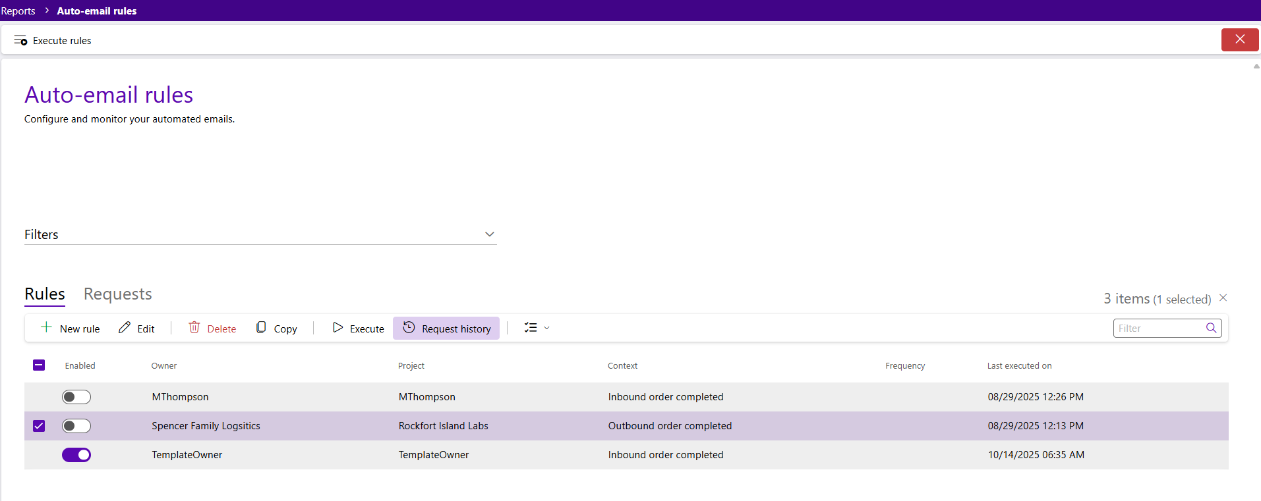Open Request history via clock icon

[409, 328]
